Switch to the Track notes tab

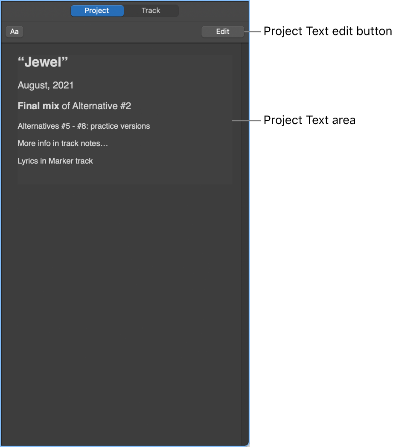click(151, 11)
